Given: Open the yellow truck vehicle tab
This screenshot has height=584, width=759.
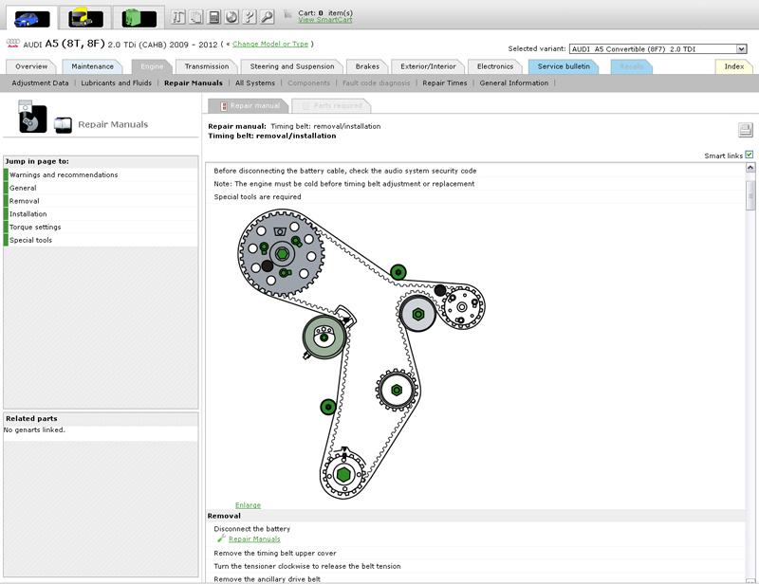Looking at the screenshot, I should (x=85, y=18).
